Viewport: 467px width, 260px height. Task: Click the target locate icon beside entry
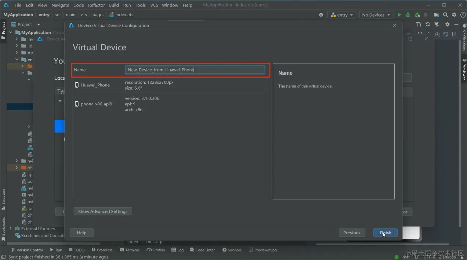(x=321, y=15)
